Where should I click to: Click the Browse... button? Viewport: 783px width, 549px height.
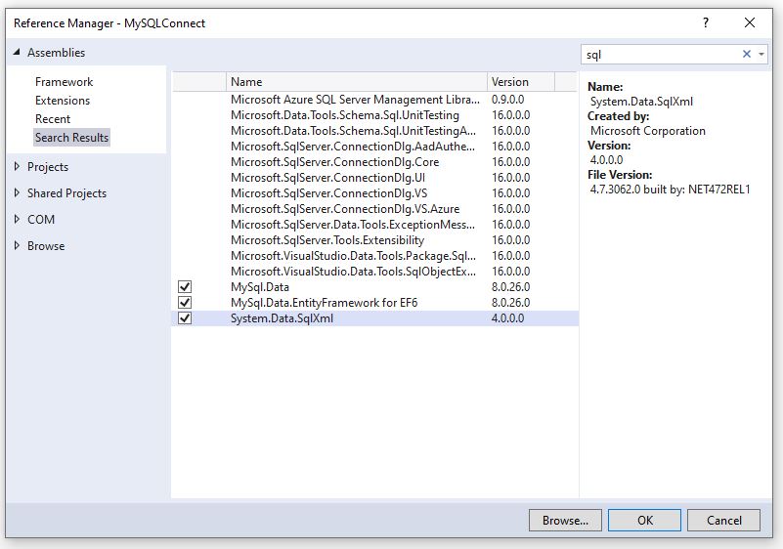click(x=565, y=521)
